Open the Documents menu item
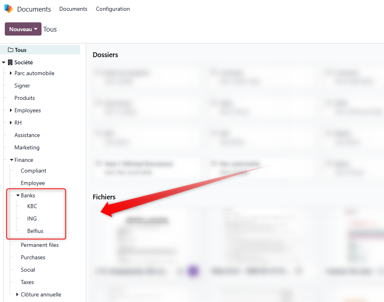This screenshot has height=302, width=384. 73,9
